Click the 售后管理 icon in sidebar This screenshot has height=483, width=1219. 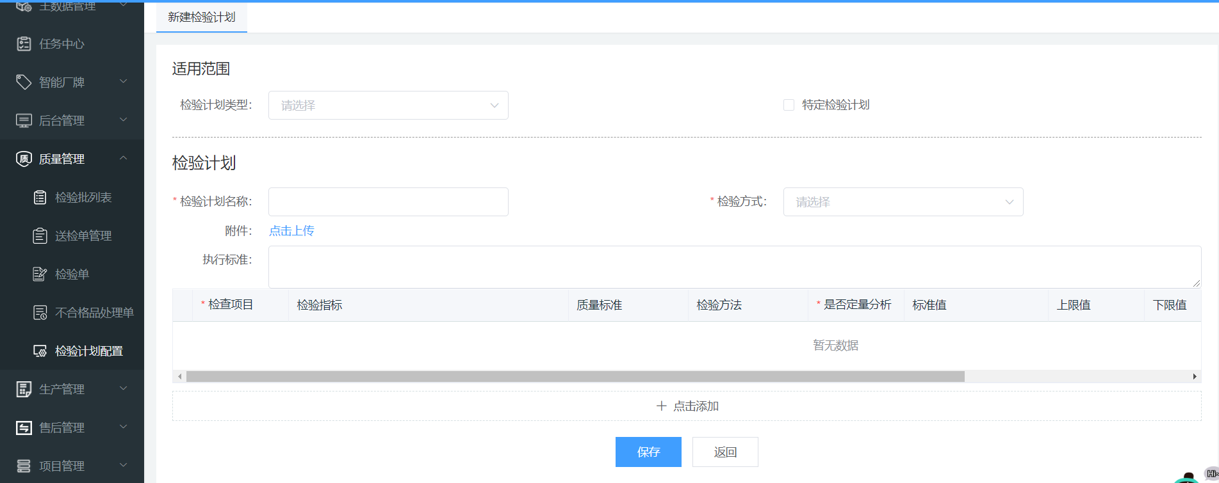pyautogui.click(x=24, y=427)
